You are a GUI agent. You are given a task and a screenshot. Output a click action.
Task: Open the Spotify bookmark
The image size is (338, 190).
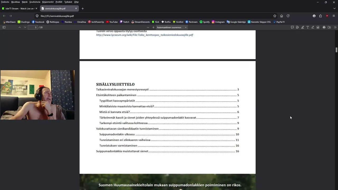[x=205, y=22]
